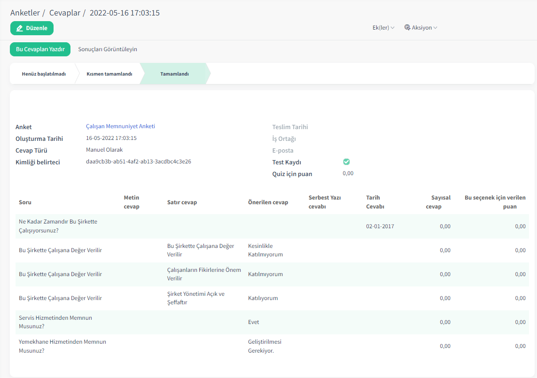The image size is (537, 378).
Task: Click the Sayısal cevap column header
Action: pos(438,202)
